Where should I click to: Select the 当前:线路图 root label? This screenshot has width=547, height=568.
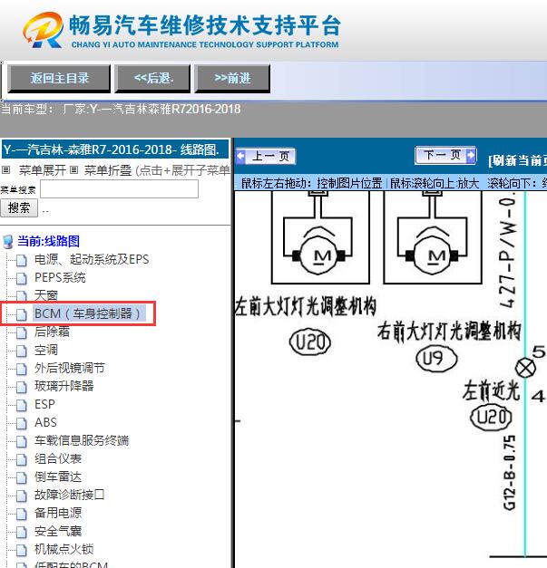pos(48,241)
